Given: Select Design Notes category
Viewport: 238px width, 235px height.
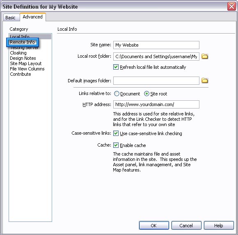Looking at the screenshot, I should pos(23,58).
